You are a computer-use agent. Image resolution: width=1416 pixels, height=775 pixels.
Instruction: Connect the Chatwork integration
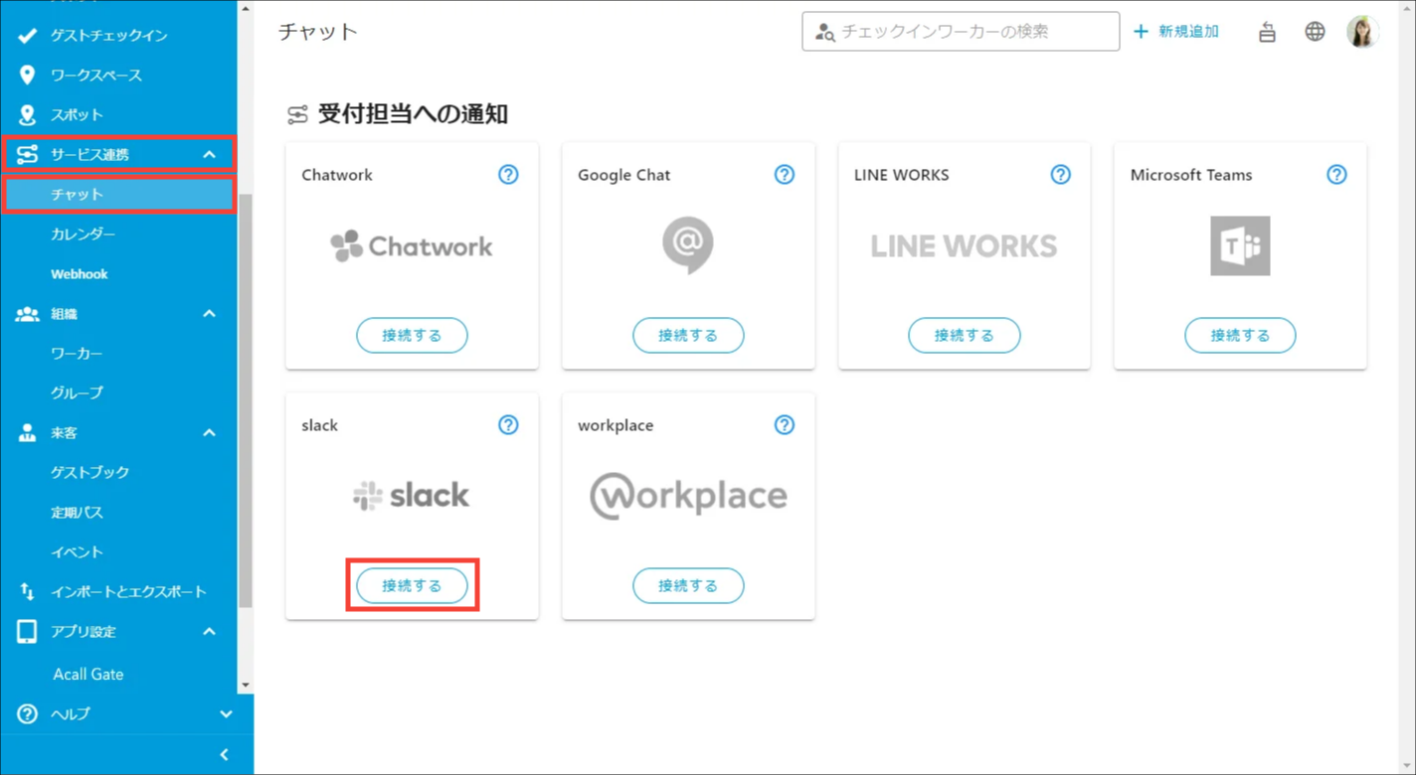coord(412,336)
